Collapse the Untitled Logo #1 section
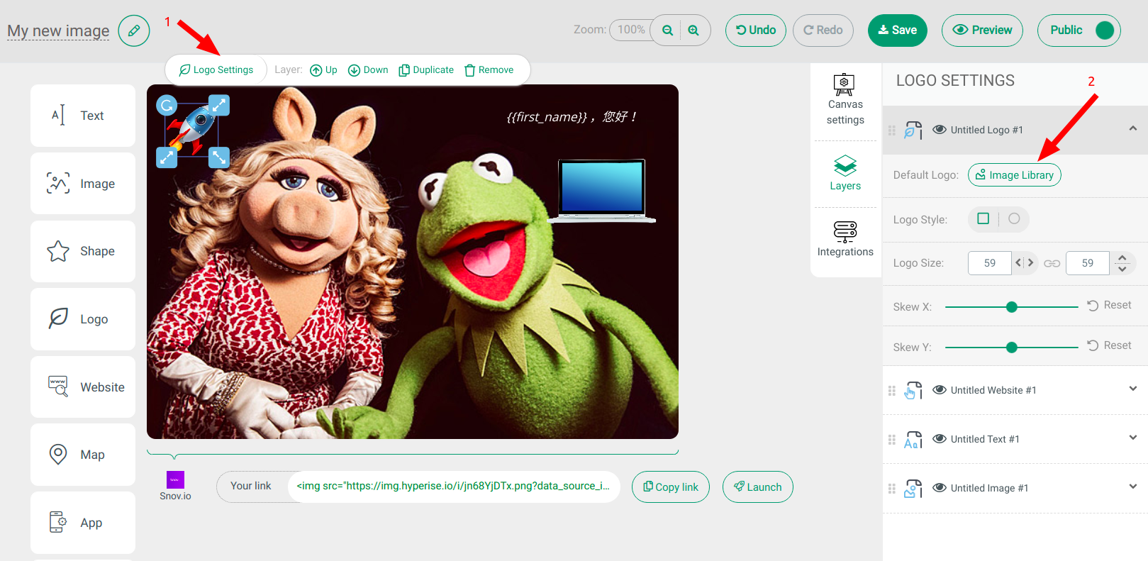 tap(1133, 128)
